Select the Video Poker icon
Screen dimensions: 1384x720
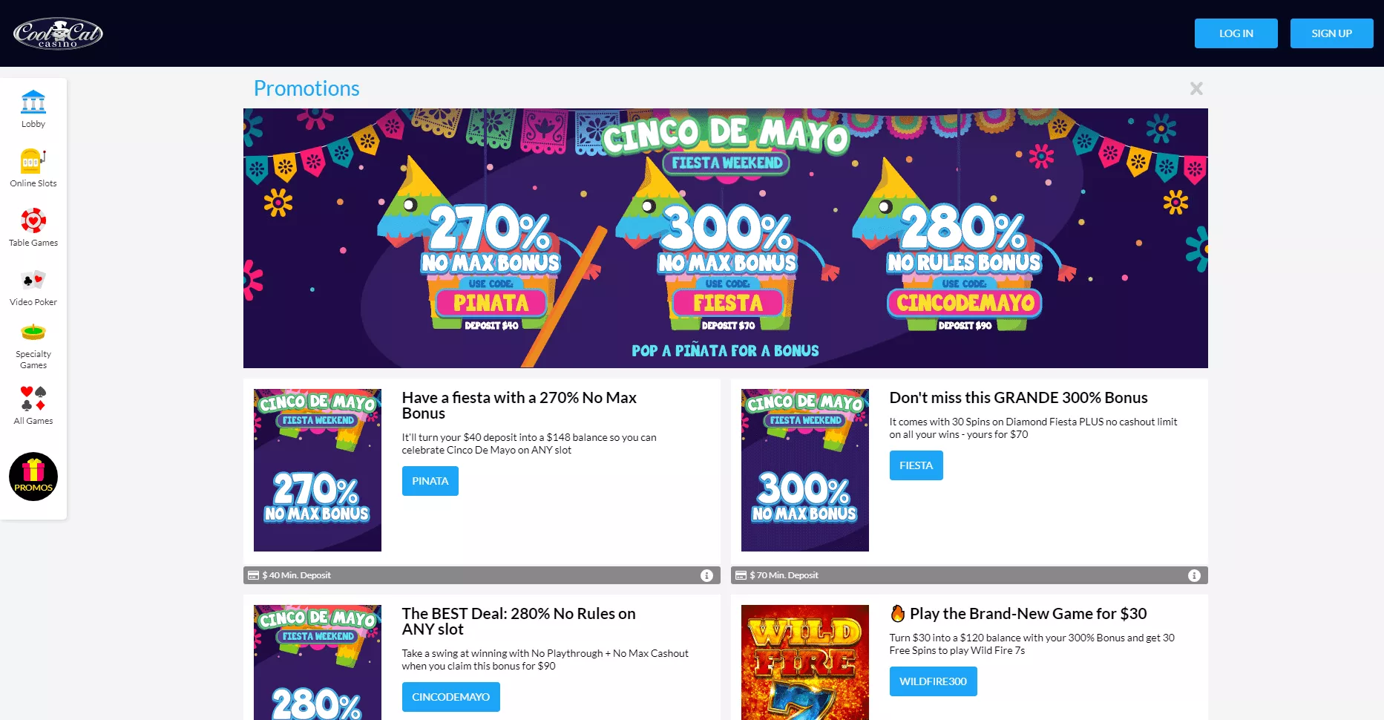(x=33, y=287)
